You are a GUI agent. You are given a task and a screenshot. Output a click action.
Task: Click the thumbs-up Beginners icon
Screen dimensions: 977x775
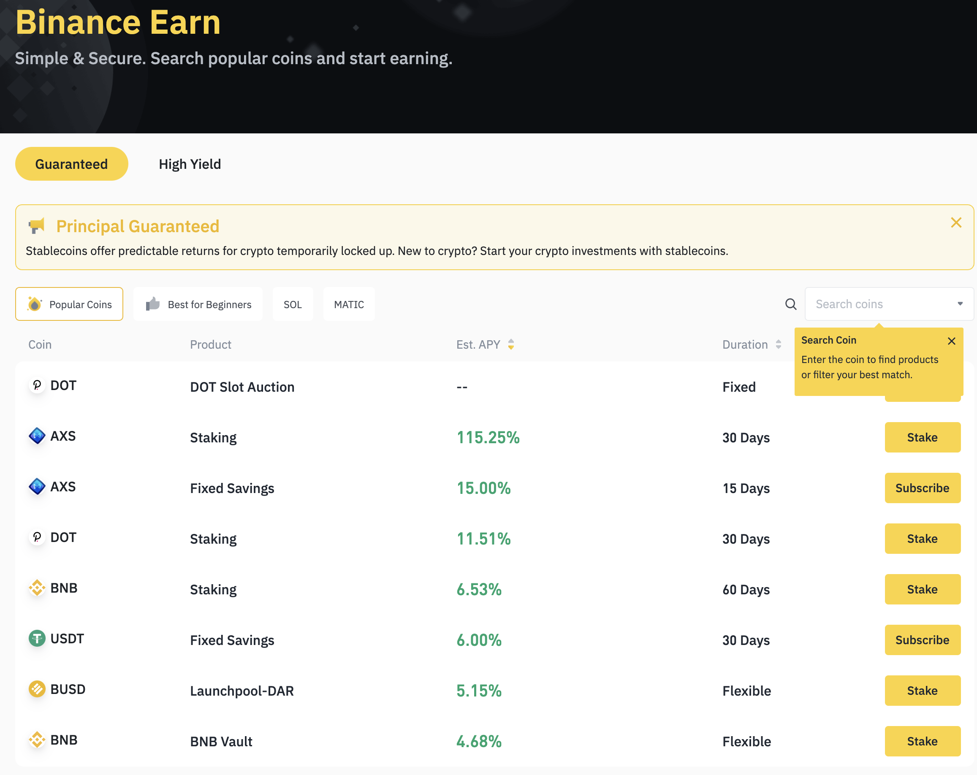[153, 304]
